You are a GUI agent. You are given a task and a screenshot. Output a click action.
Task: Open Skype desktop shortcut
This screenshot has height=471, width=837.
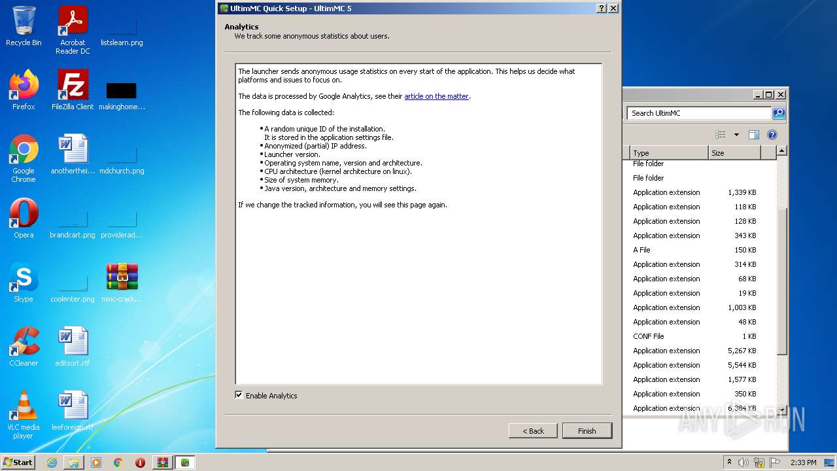pyautogui.click(x=24, y=282)
